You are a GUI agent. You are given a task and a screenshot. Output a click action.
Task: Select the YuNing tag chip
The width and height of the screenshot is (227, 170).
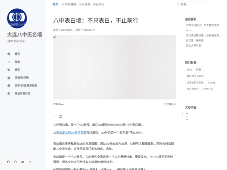coord(211,83)
